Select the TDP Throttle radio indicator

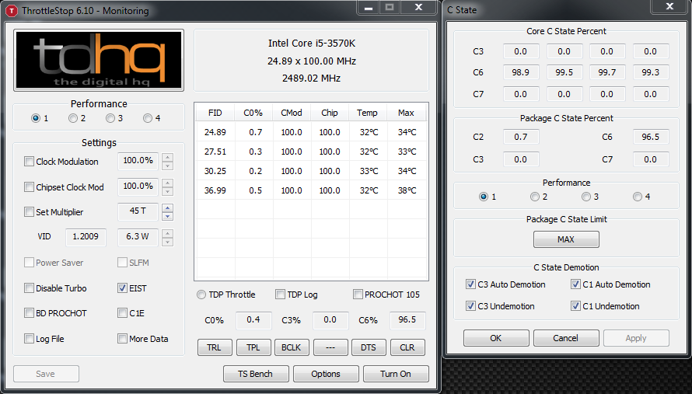click(201, 295)
